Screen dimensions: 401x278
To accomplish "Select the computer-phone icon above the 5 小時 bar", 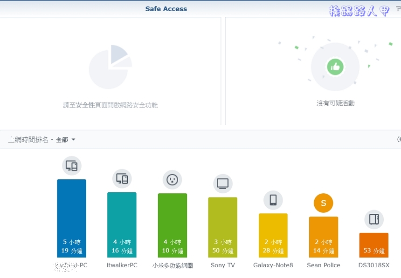I will (x=72, y=166).
